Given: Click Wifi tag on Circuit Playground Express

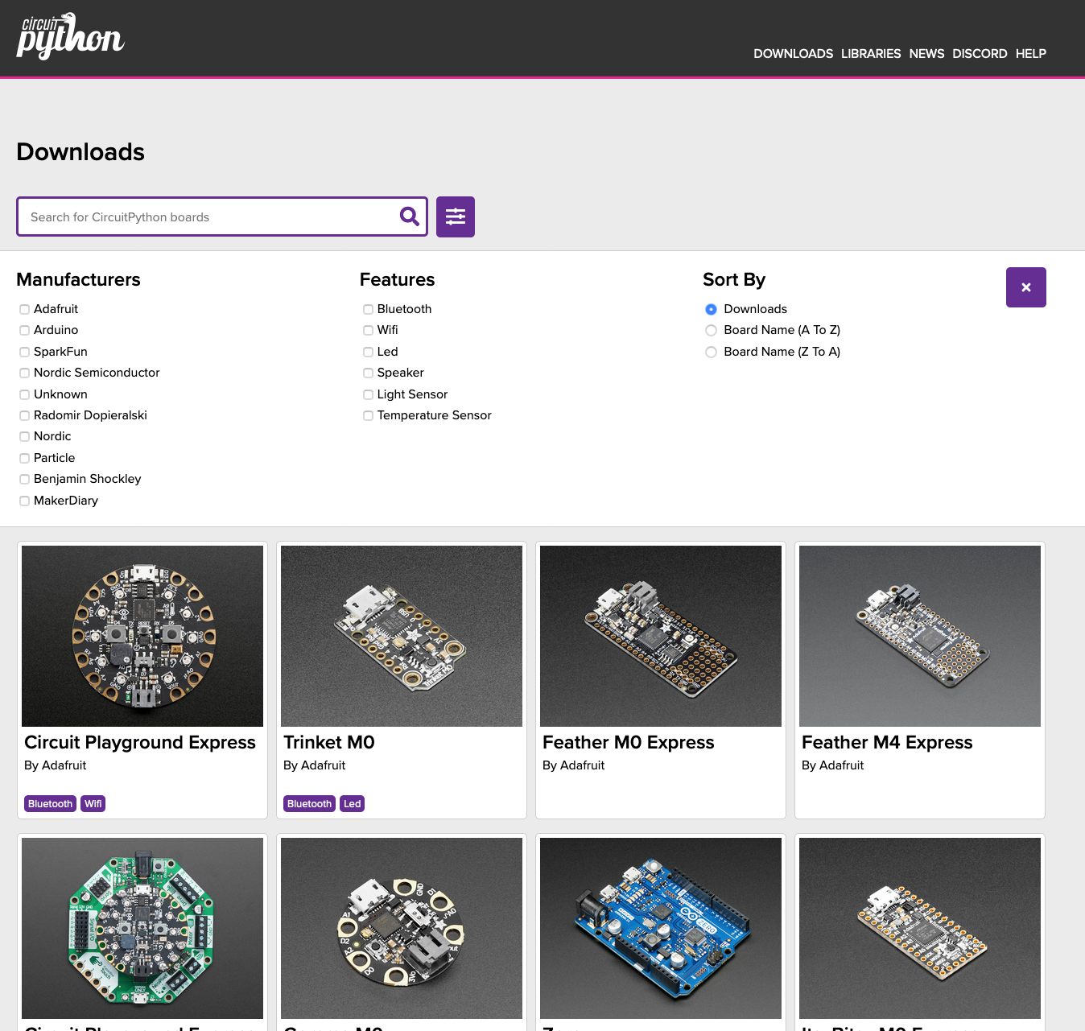Looking at the screenshot, I should 93,803.
